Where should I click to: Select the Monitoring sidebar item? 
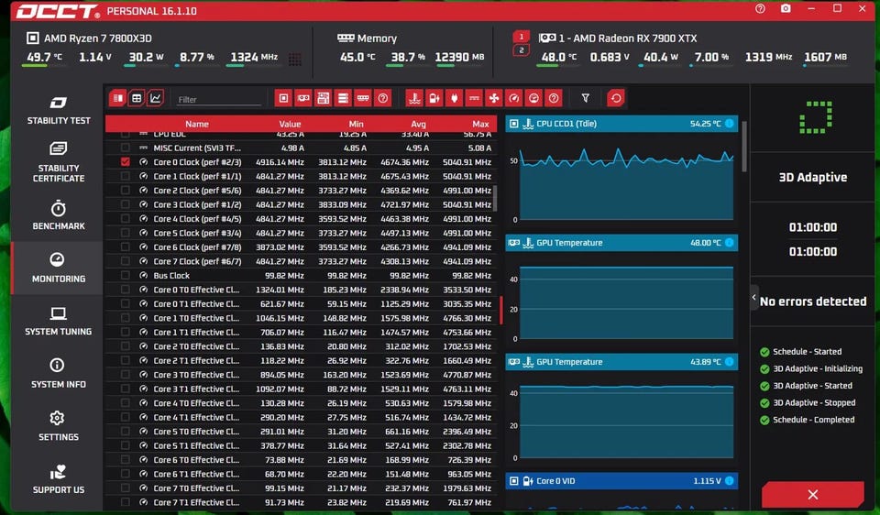click(59, 268)
